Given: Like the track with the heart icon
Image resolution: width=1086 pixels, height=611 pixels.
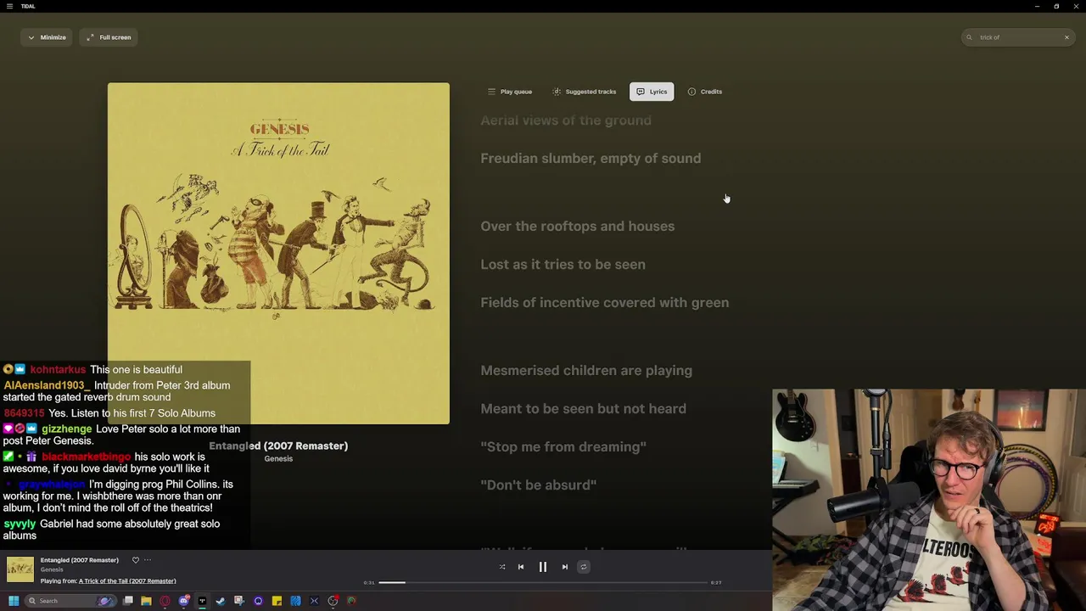Looking at the screenshot, I should (136, 560).
